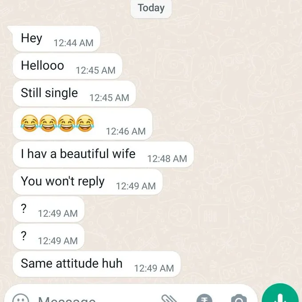
Task: Tap the 'Same attitude huh' message
Action: [x=96, y=264]
